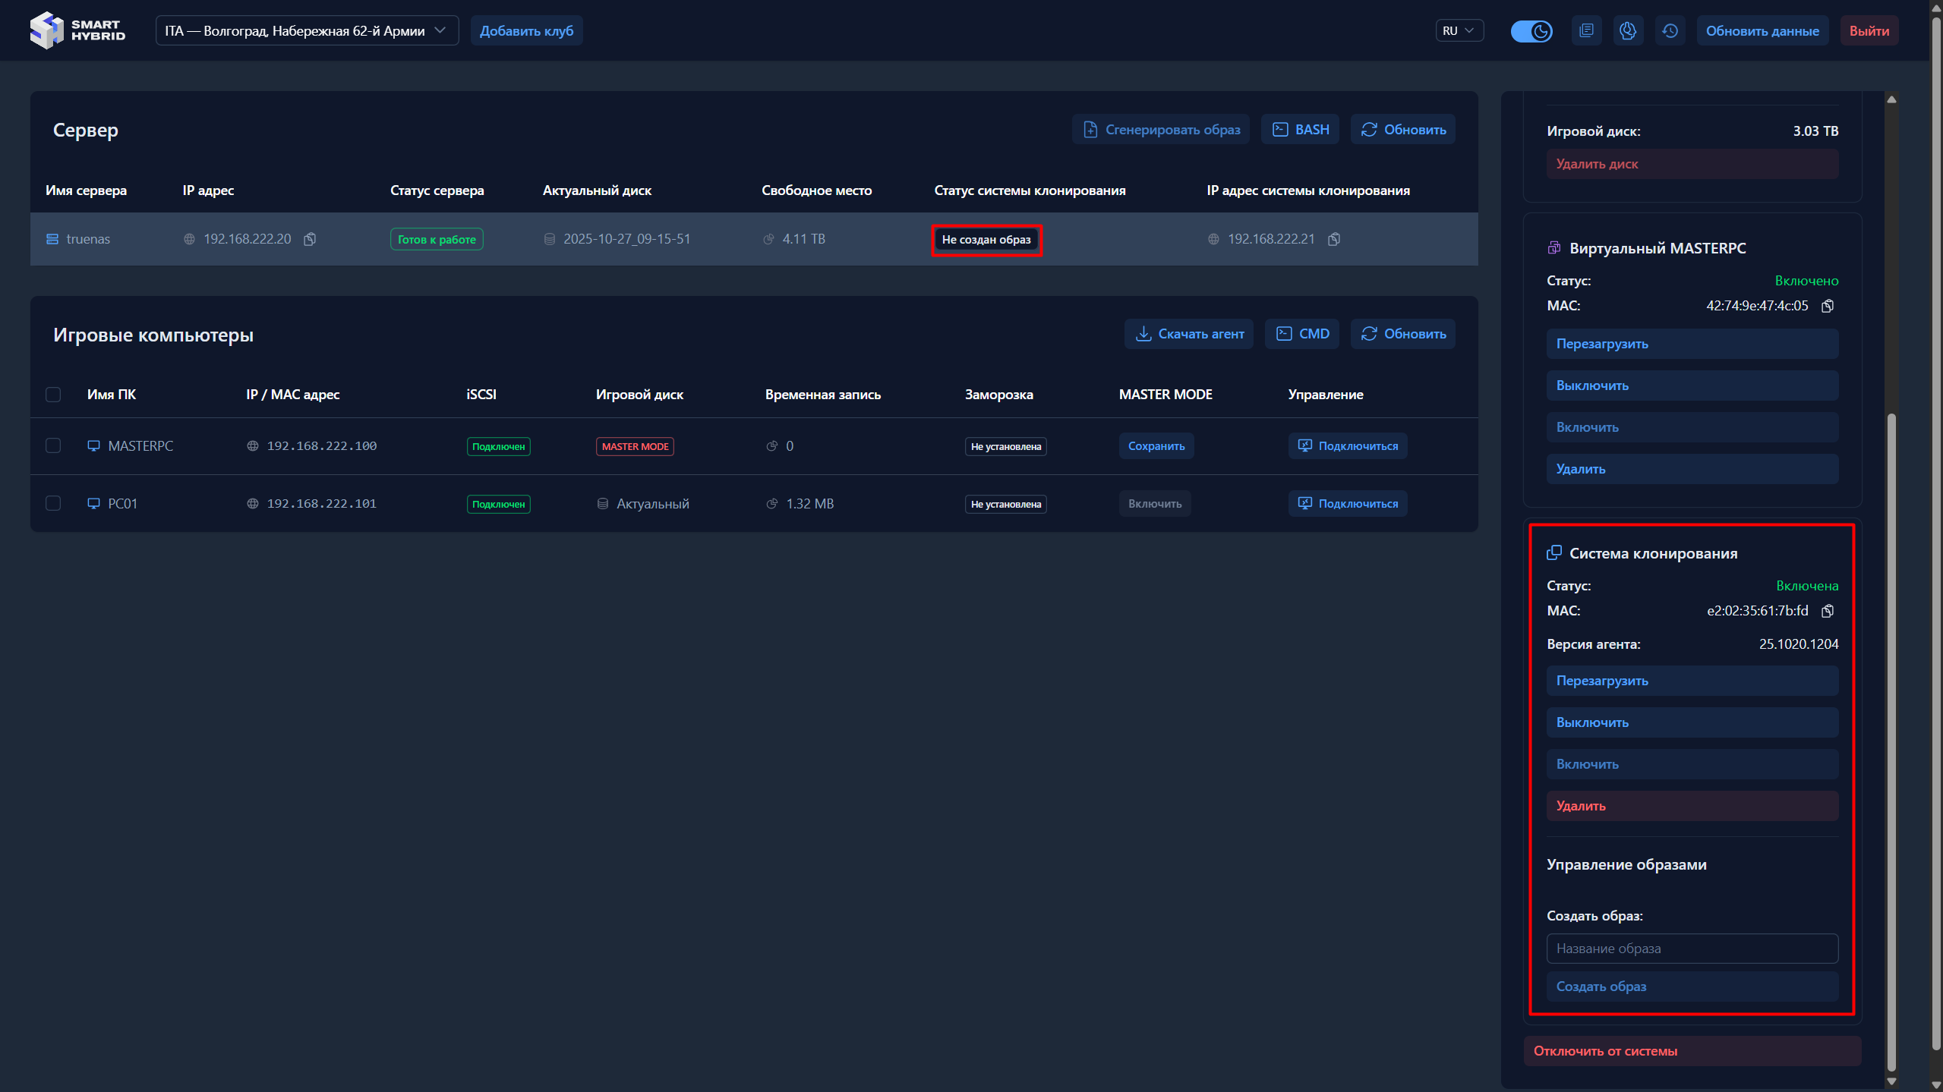1943x1092 pixels.
Task: Open the CMD console button
Action: pyautogui.click(x=1303, y=334)
